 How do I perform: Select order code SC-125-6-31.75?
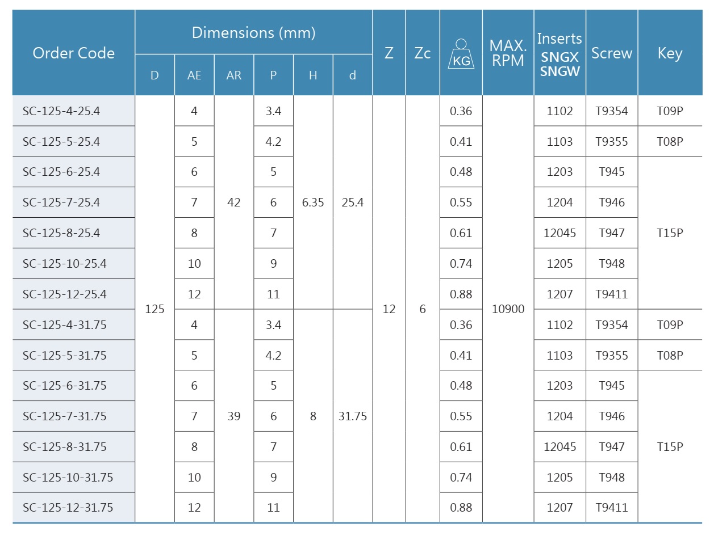pos(64,386)
